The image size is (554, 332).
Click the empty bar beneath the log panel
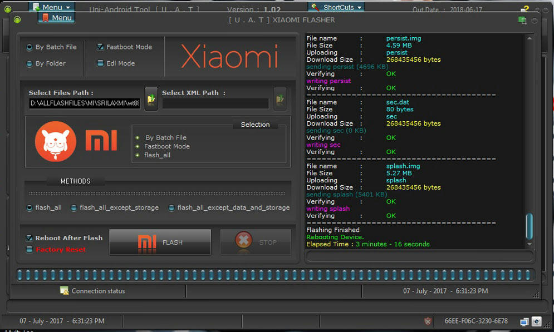click(420, 256)
